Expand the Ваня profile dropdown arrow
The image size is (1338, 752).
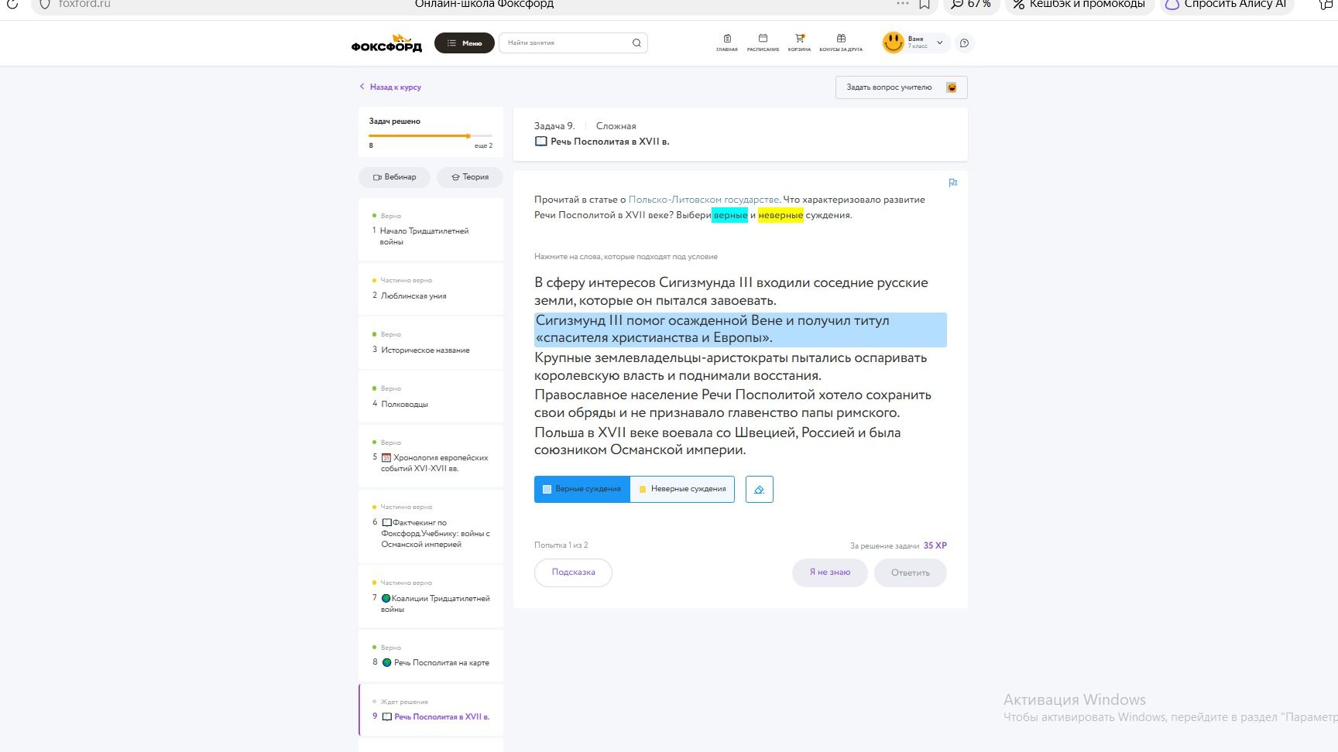point(940,43)
